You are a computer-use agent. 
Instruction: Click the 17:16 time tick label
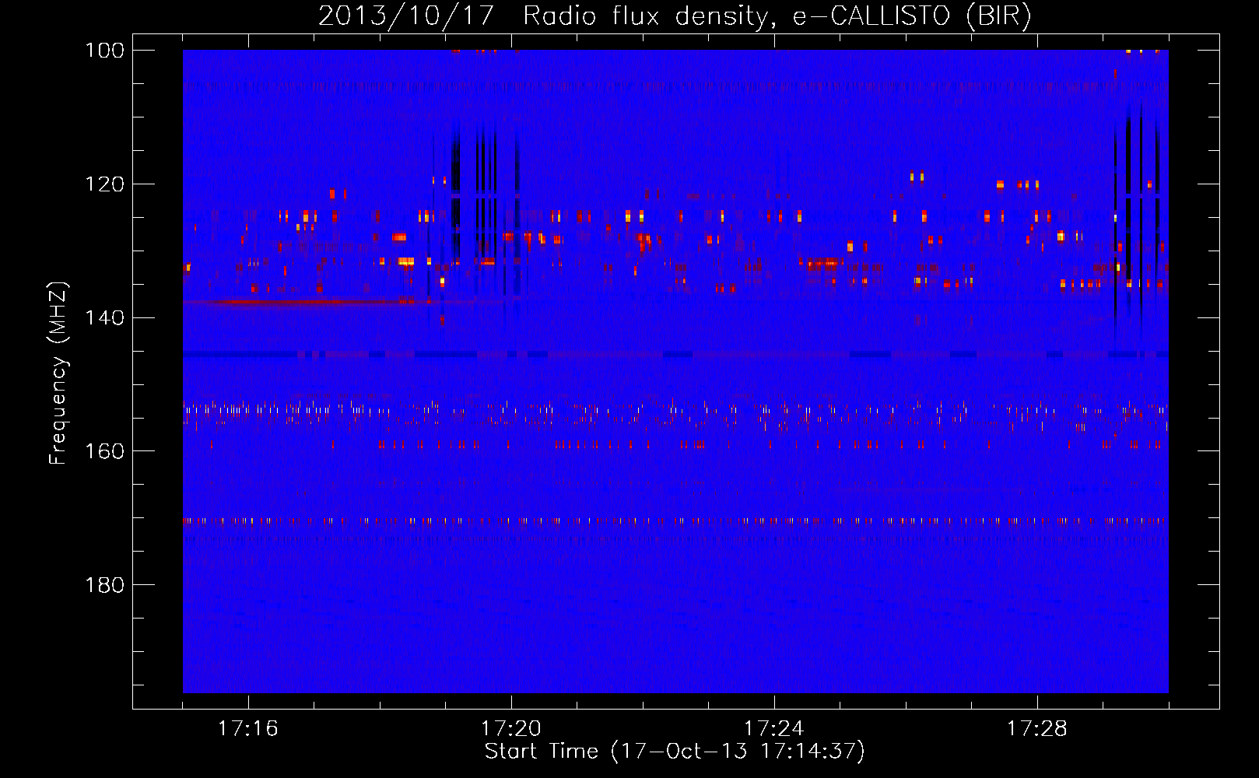[x=248, y=729]
